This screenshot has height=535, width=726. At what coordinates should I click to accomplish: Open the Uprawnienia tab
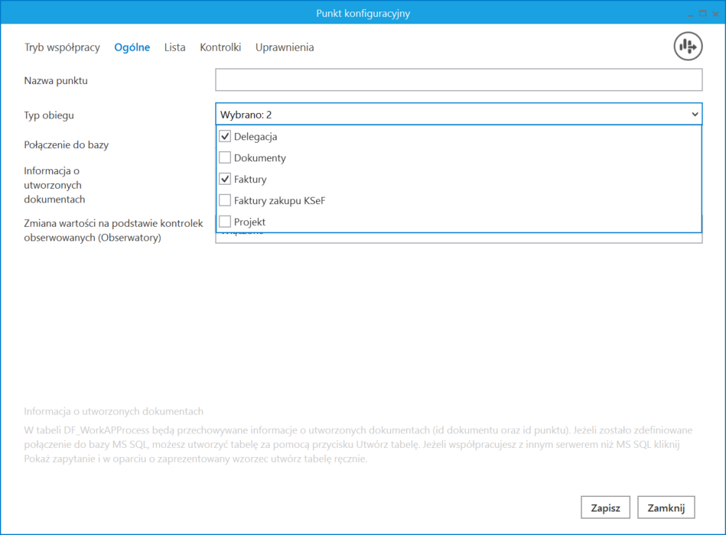(285, 47)
